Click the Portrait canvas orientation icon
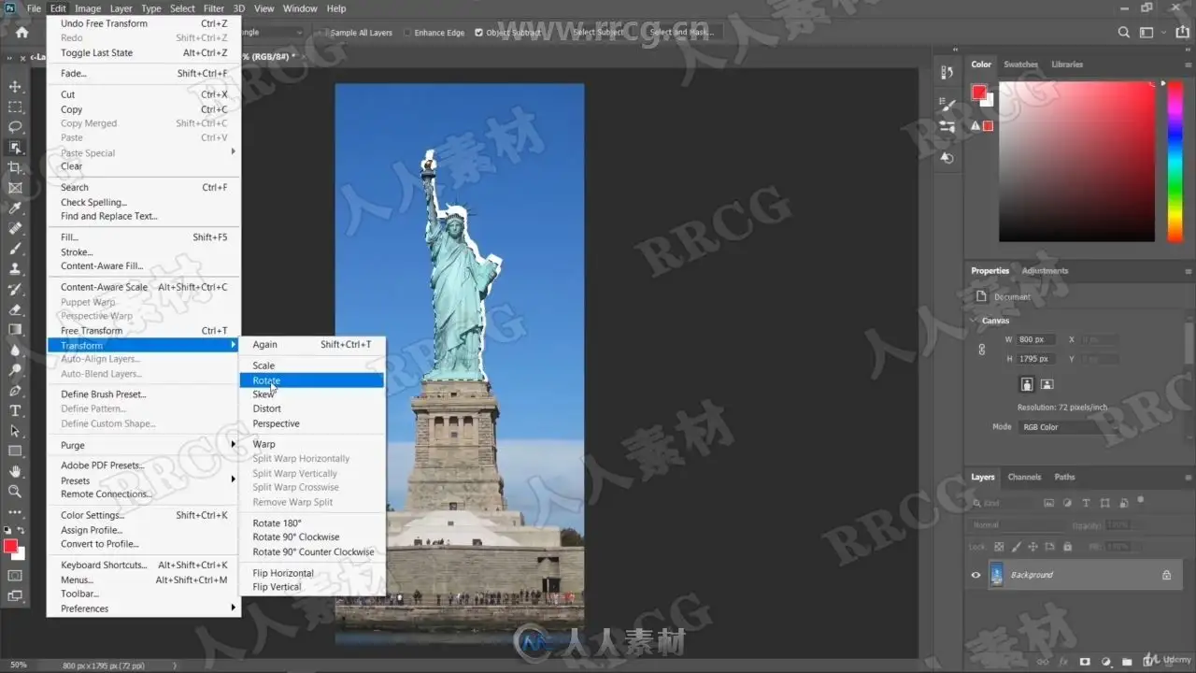Viewport: 1196px width, 673px height. coord(1027,384)
